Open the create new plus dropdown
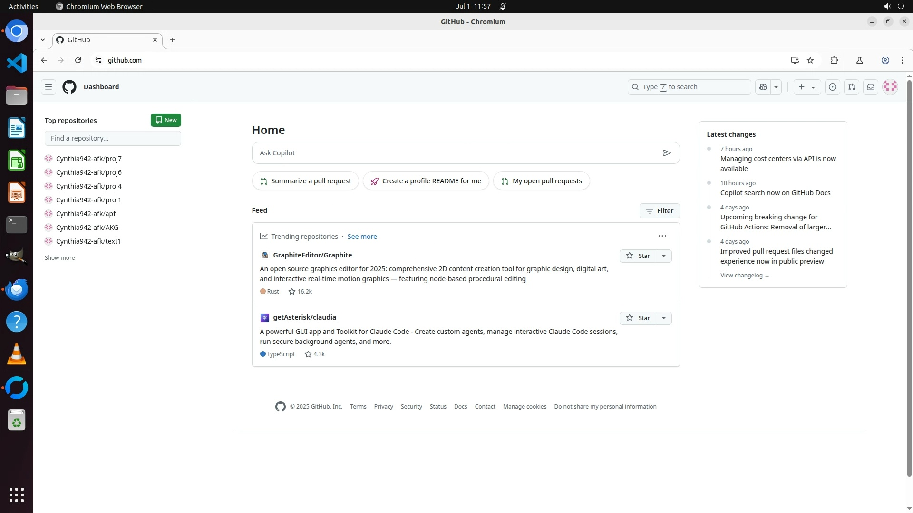Screen dimensions: 913x513 coord(807,87)
